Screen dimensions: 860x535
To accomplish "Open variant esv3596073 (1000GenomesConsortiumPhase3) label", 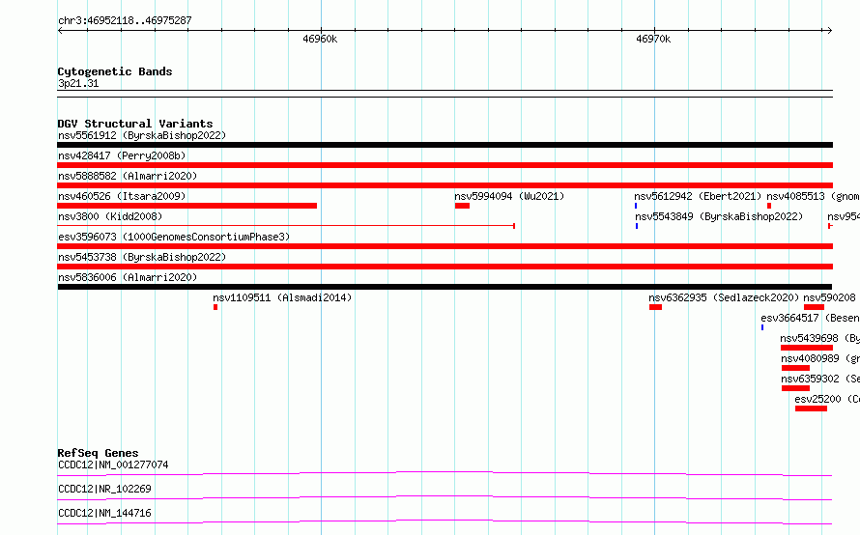I will click(x=174, y=237).
